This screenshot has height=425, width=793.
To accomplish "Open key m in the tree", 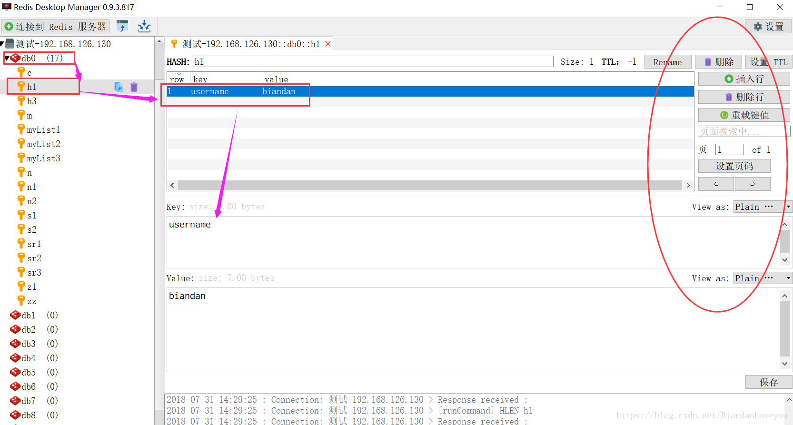I will (x=30, y=116).
